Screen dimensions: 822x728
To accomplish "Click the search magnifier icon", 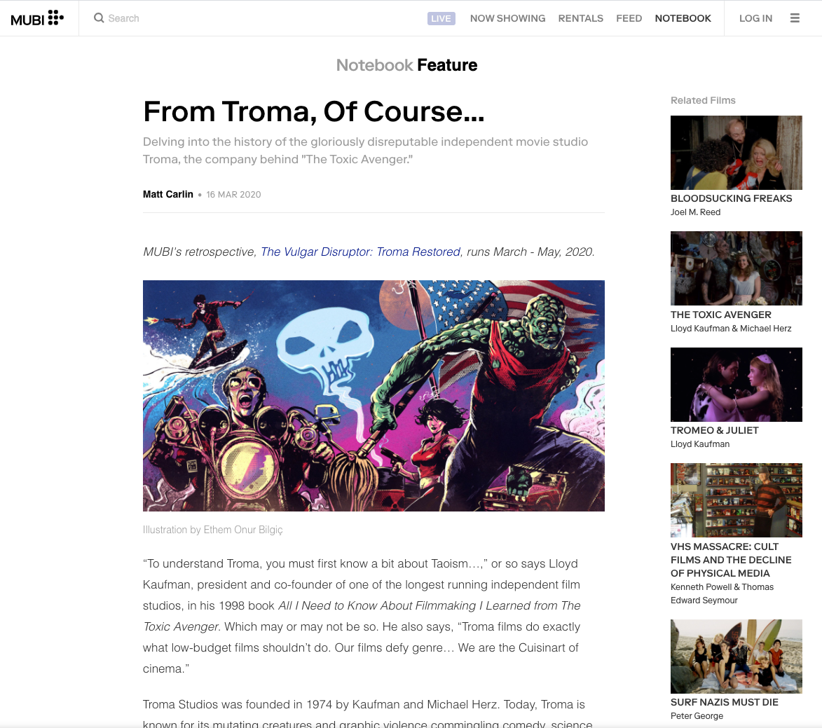I will click(x=99, y=18).
